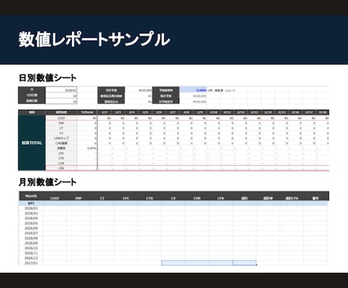
Task: Click the CVR column header in monthly sheet
Action: pyautogui.click(x=197, y=199)
